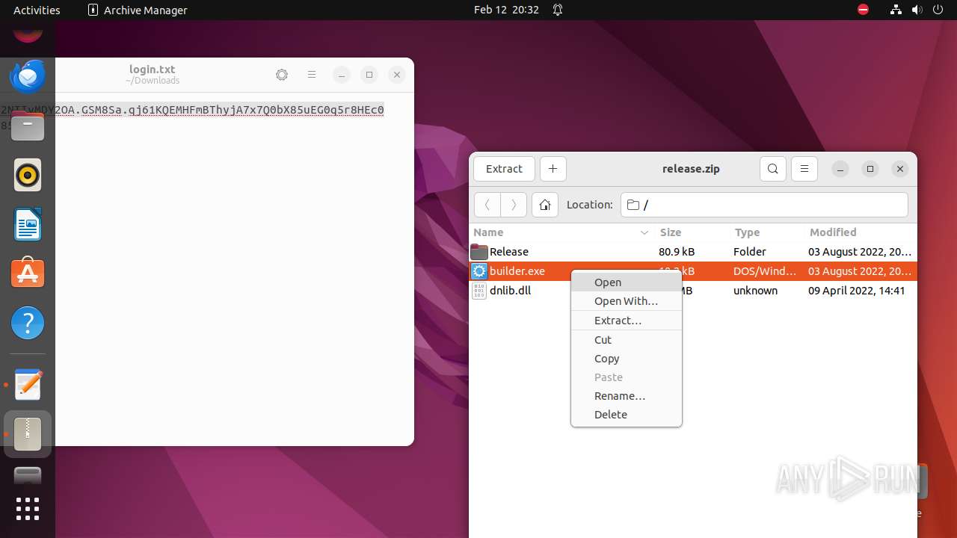The height and width of the screenshot is (538, 957).
Task: Click text line in login.txt editor
Action: point(192,110)
